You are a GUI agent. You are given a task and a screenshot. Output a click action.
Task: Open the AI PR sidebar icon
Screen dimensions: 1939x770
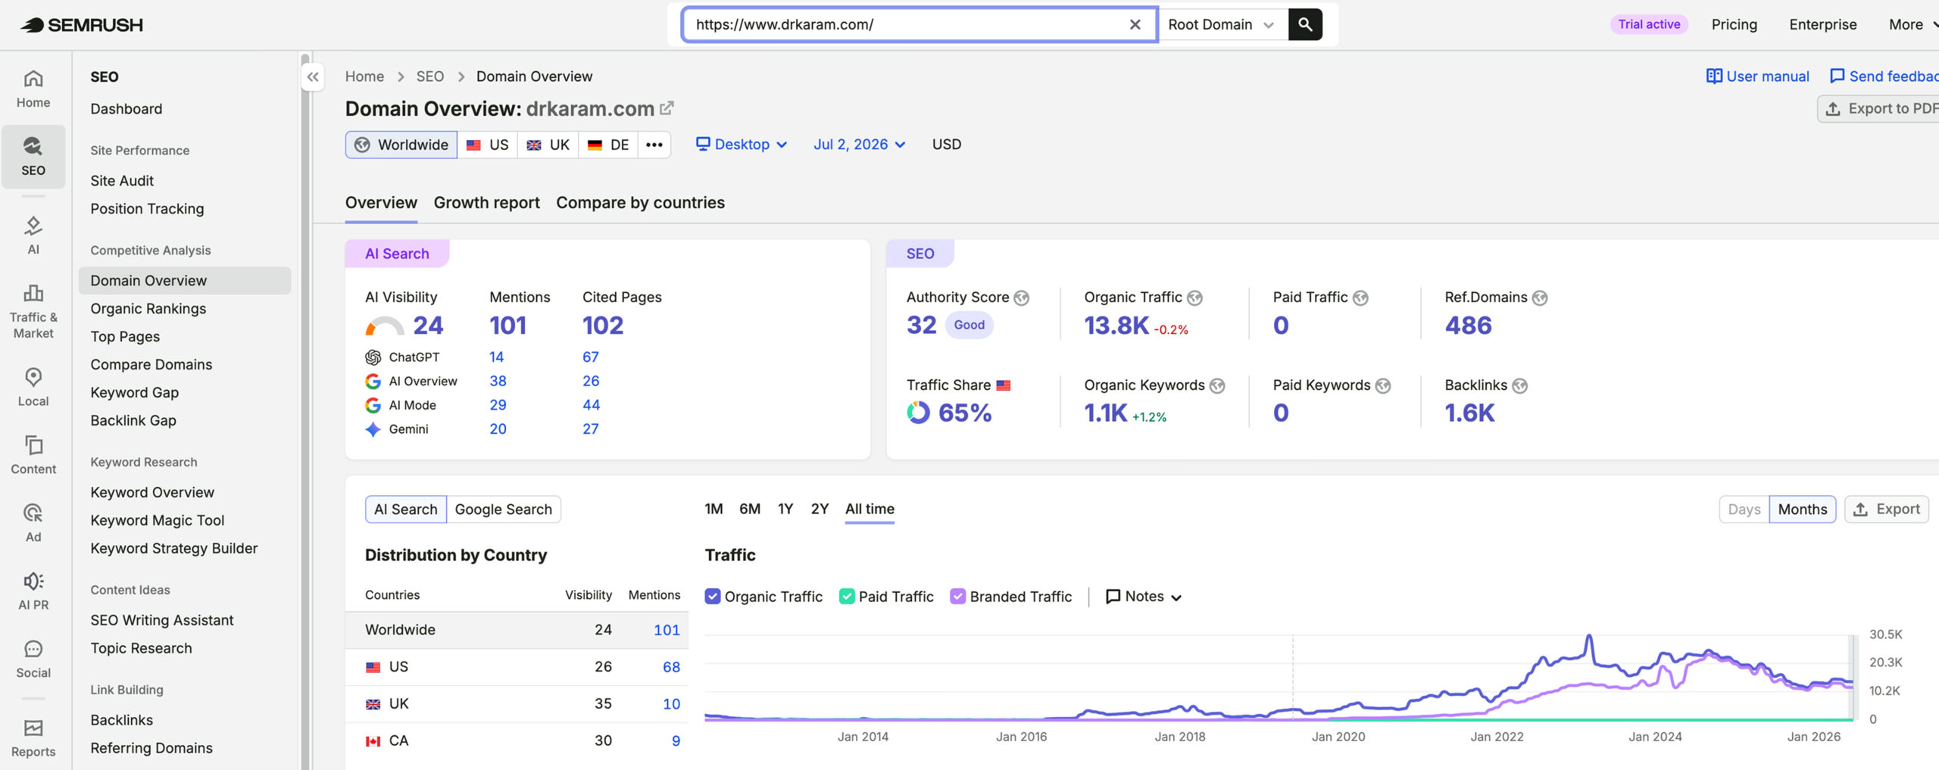point(33,591)
